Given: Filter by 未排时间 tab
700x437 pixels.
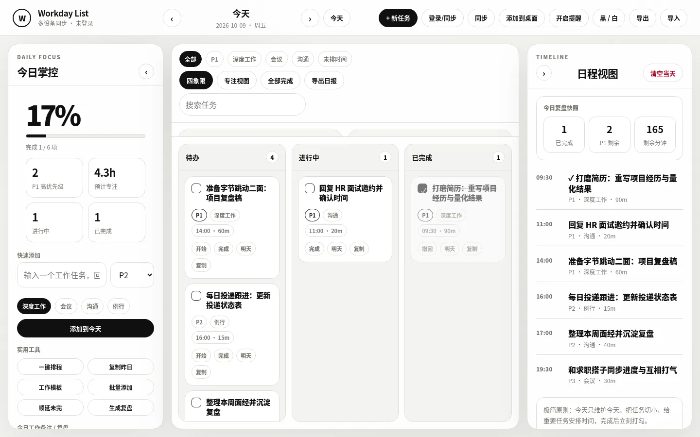Looking at the screenshot, I should 335,59.
